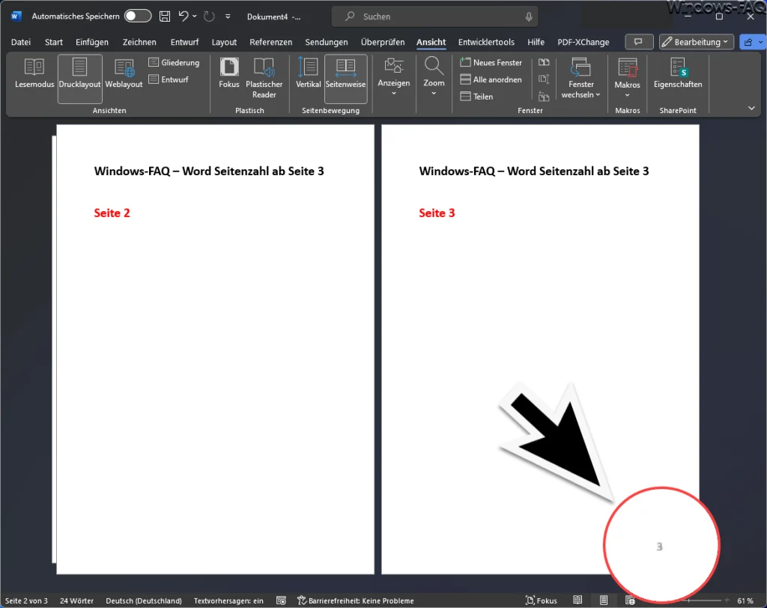Click the Suchen search field
The width and height of the screenshot is (767, 608).
coord(434,16)
